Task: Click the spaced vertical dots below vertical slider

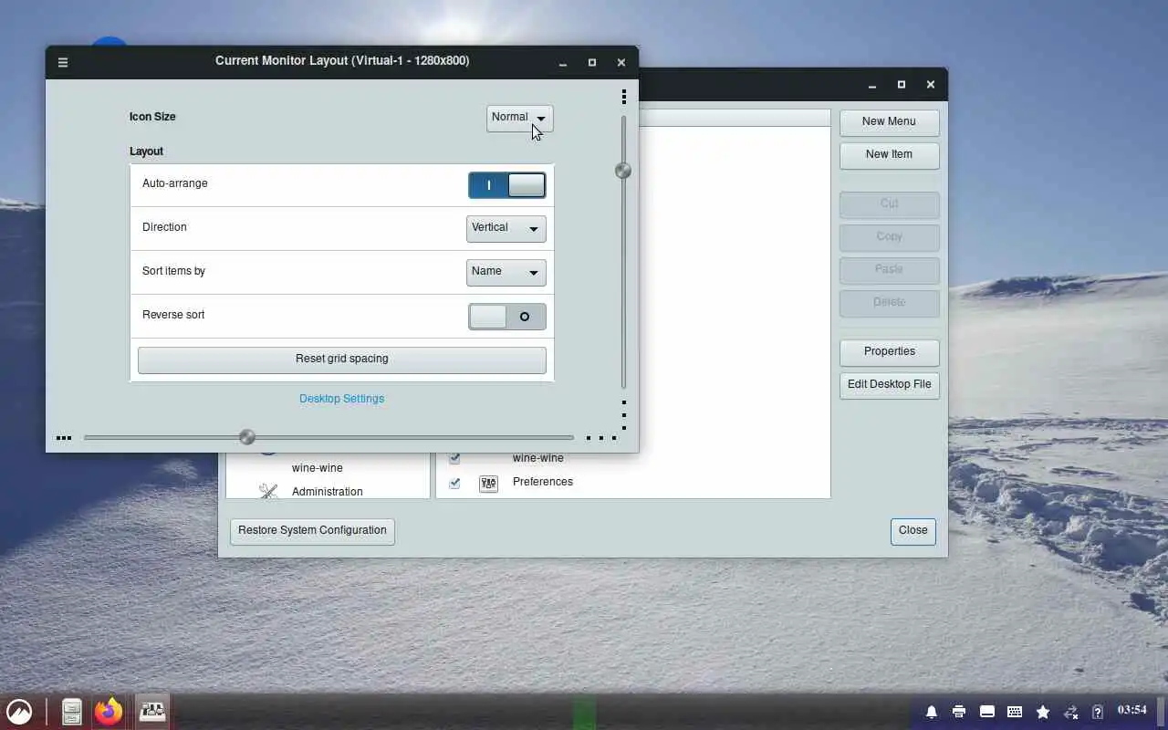Action: (x=624, y=415)
